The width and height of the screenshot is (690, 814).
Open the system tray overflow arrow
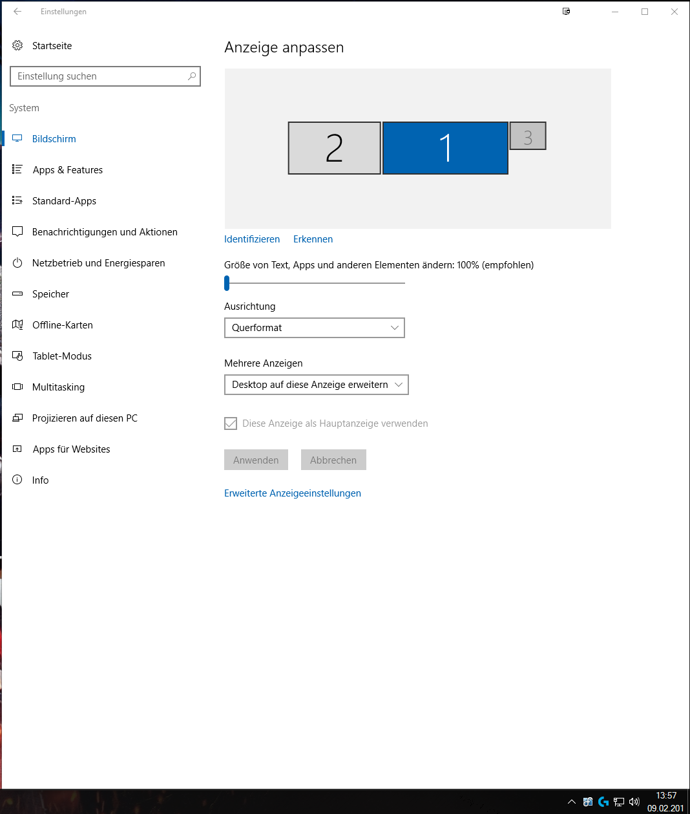(x=571, y=802)
